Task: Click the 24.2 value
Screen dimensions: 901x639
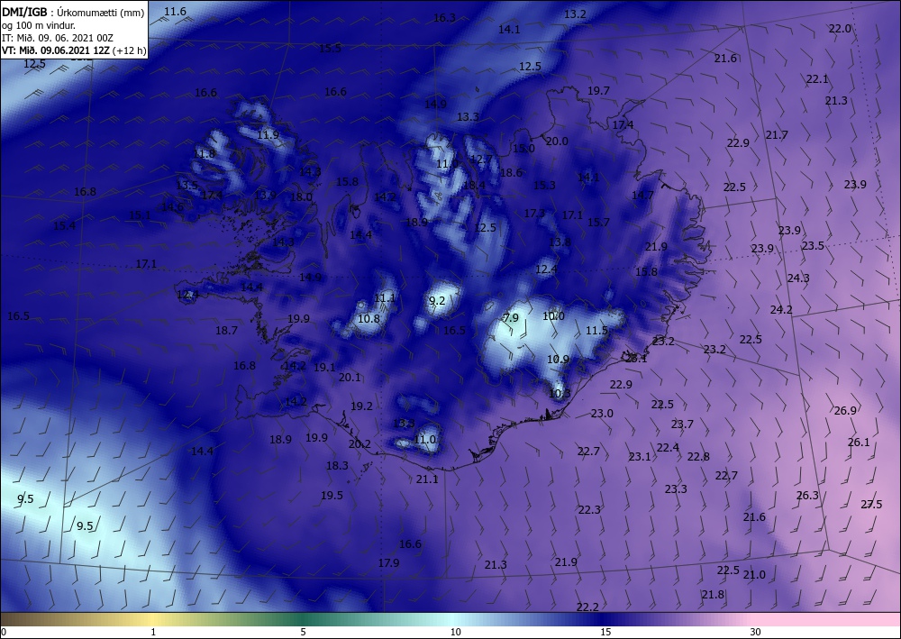Action: coord(781,310)
